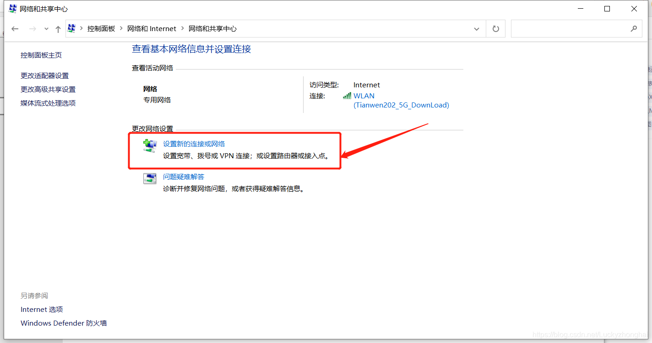Expand chevron before 控制面板 breadcrumb
This screenshot has height=343, width=652.
[x=81, y=28]
